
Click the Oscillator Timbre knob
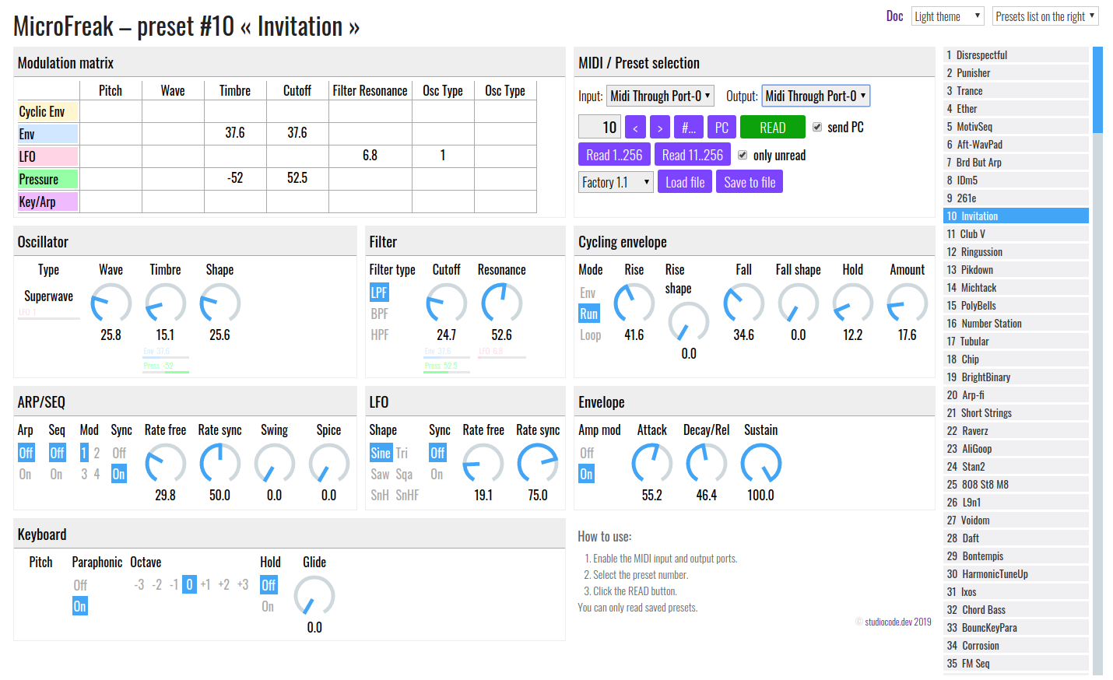166,303
